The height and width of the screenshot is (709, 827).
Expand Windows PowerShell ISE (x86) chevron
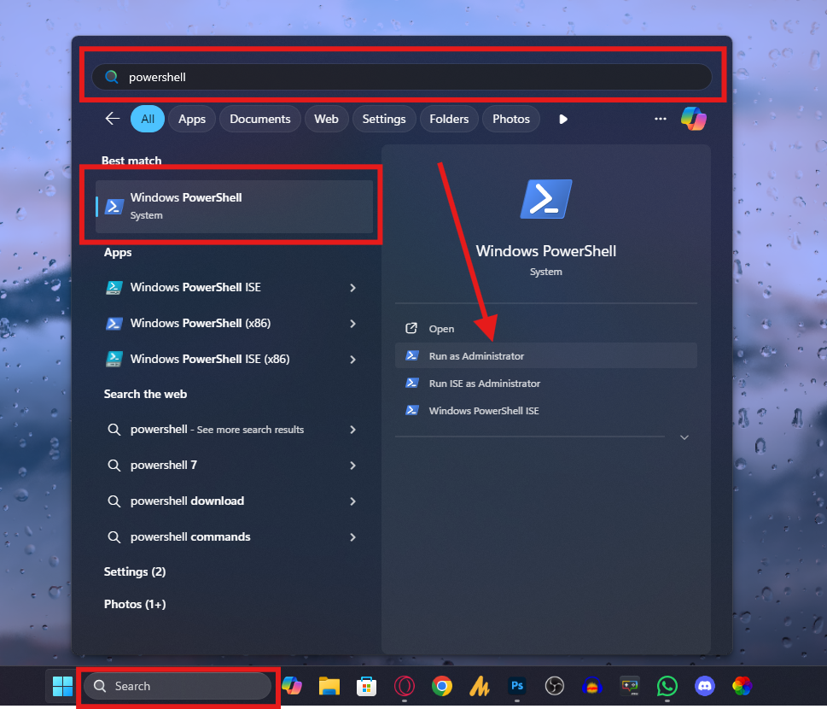(x=352, y=360)
